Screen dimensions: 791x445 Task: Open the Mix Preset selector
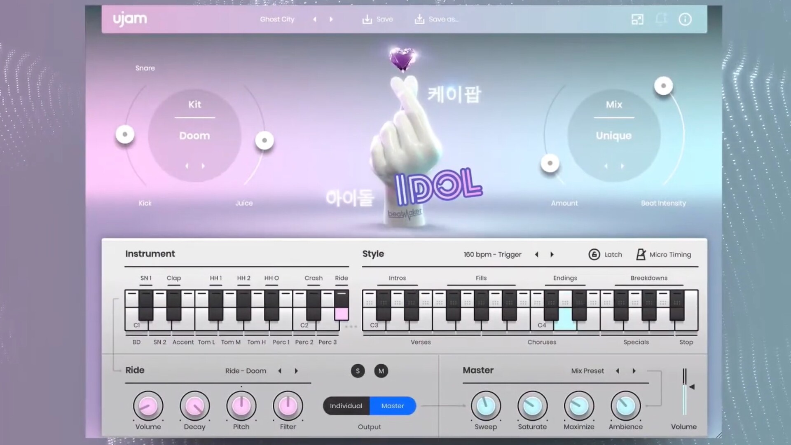point(587,371)
